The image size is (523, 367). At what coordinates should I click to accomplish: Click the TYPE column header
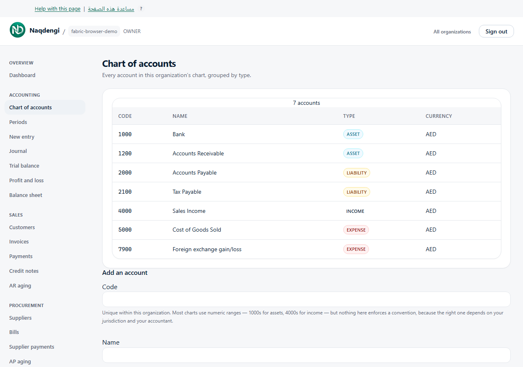coord(349,116)
